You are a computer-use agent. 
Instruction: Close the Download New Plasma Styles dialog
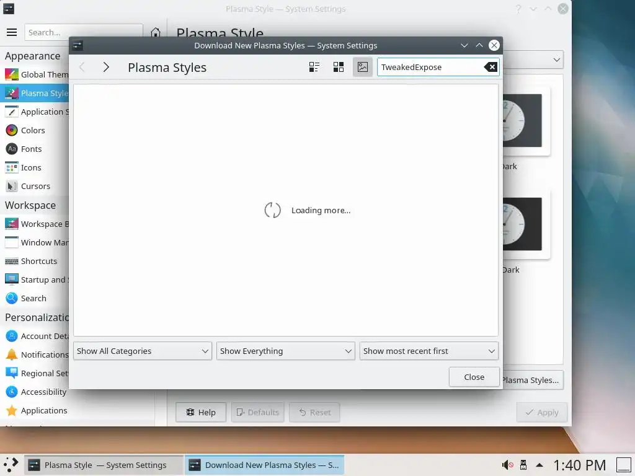[474, 377]
